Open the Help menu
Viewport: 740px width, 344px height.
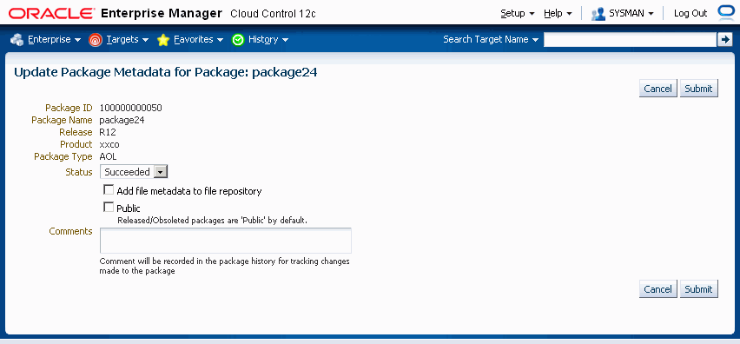pos(558,13)
